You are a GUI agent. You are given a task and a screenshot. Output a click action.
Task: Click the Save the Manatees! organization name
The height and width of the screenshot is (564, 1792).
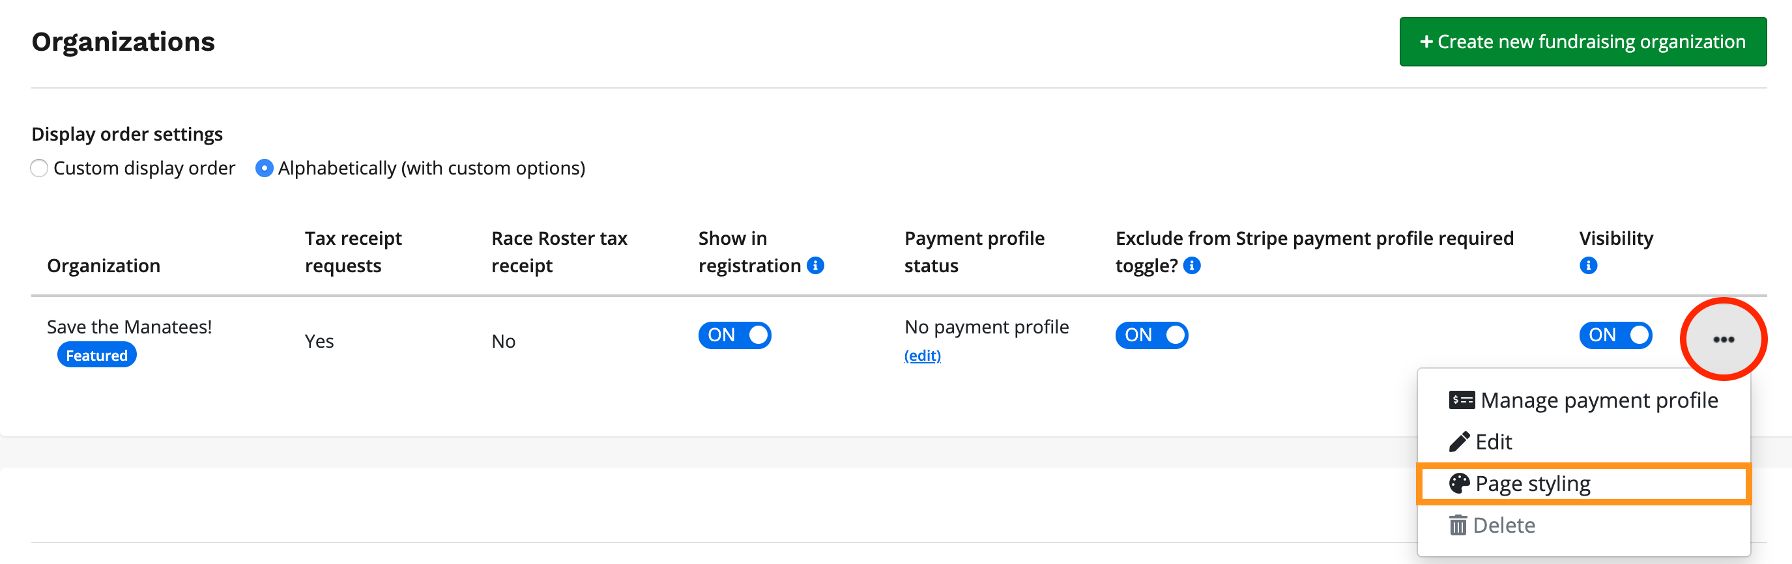[x=130, y=327]
